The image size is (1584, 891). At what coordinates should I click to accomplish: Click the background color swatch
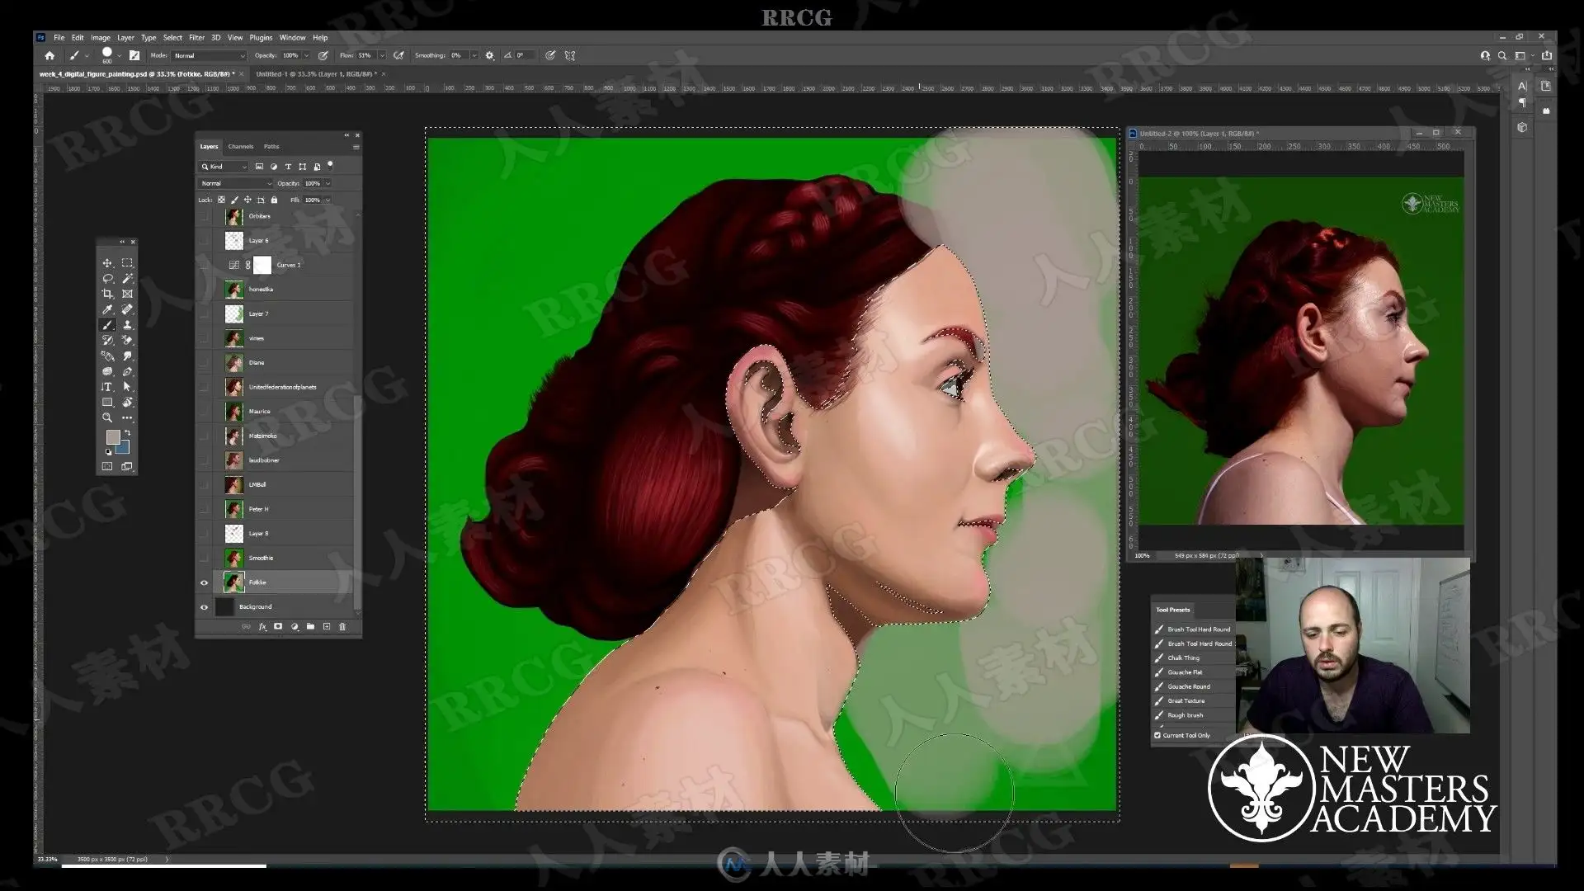point(124,448)
